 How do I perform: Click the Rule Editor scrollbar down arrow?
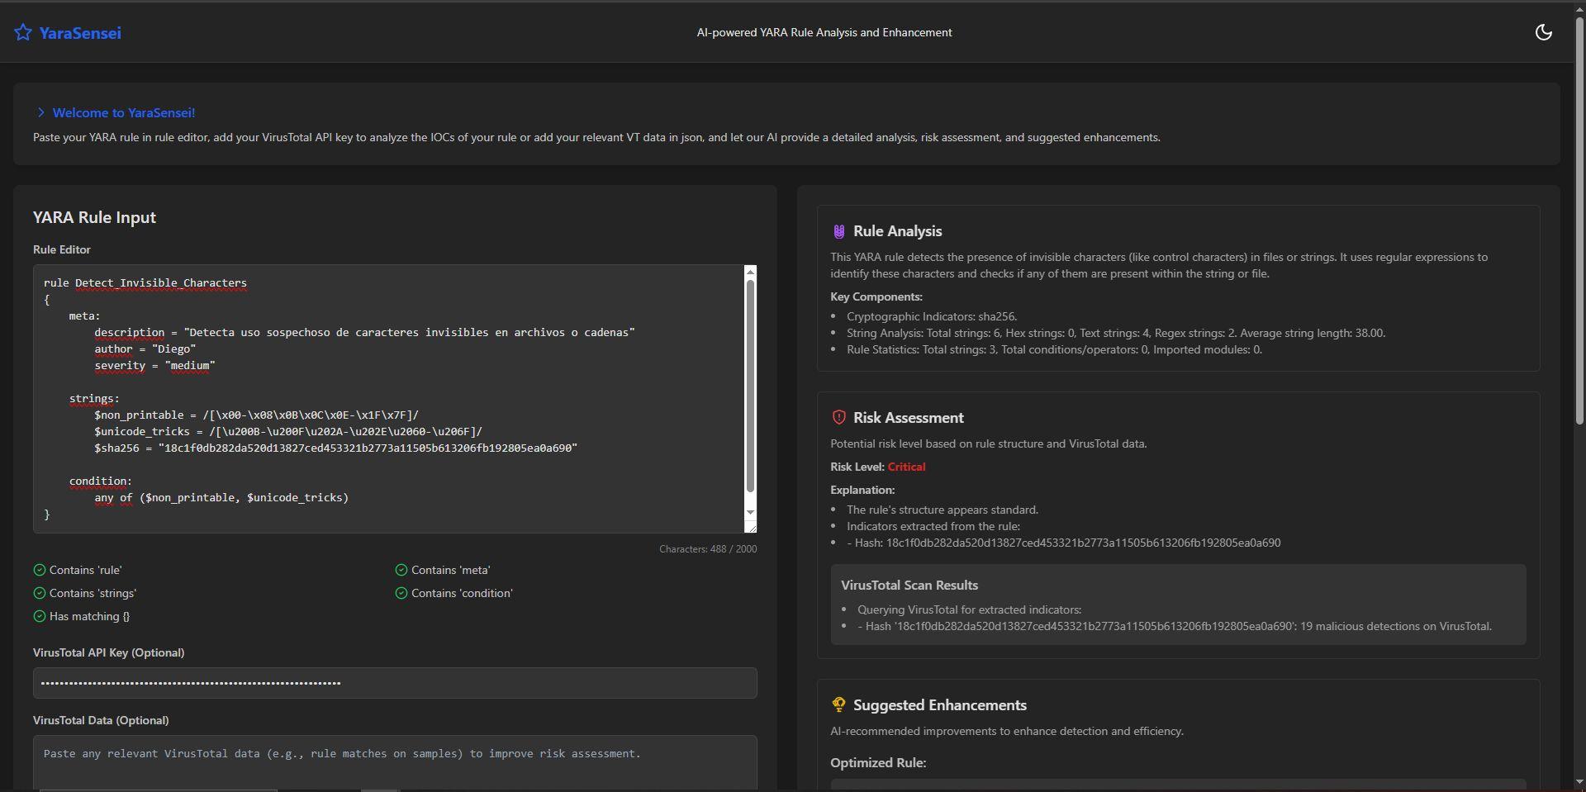pos(750,512)
